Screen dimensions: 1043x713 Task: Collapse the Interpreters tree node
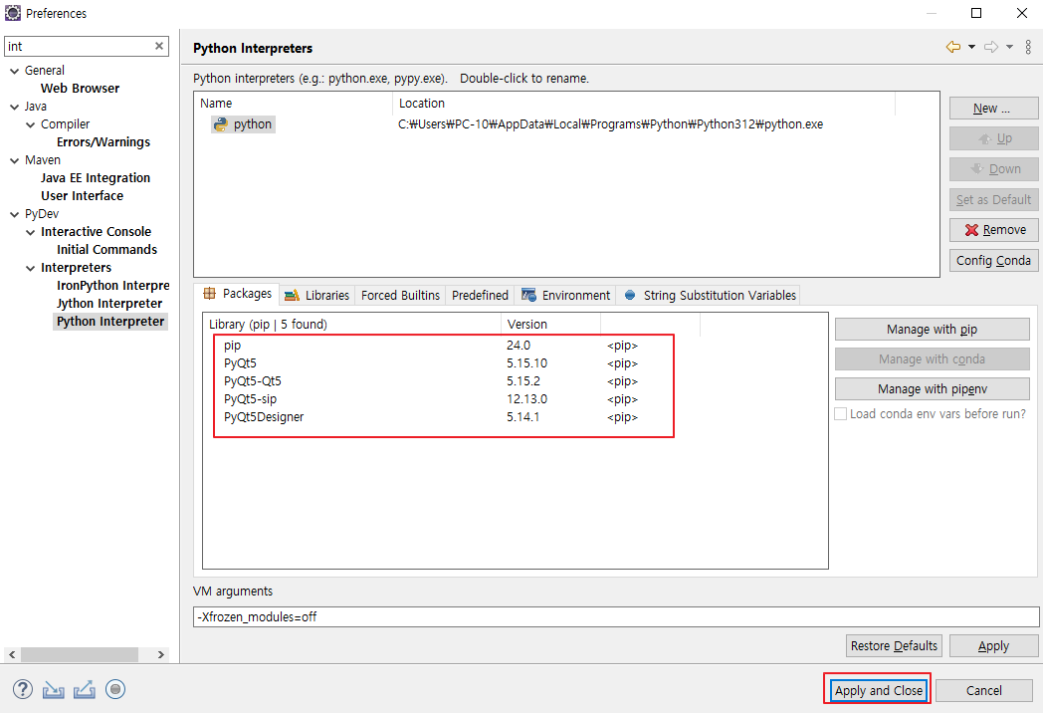(x=31, y=268)
